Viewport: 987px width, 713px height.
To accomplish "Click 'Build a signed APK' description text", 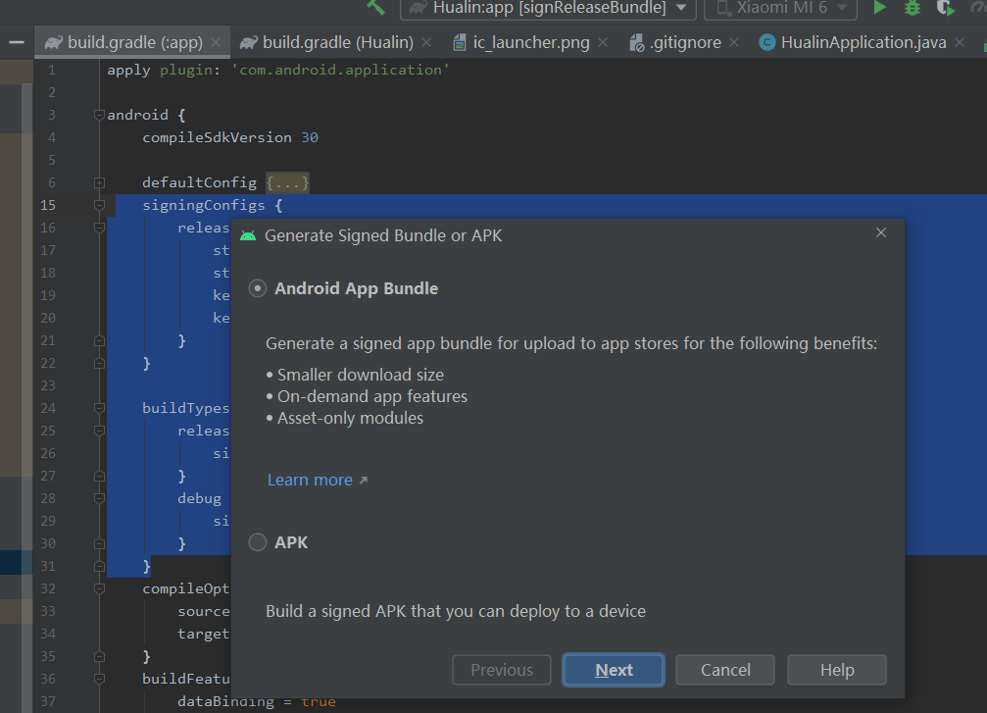I will 456,612.
